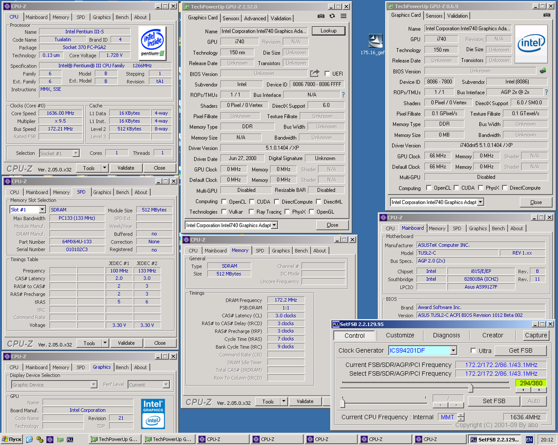
Task: Open the Clock Generator ICS94201DF dropdown
Action: click(x=453, y=350)
